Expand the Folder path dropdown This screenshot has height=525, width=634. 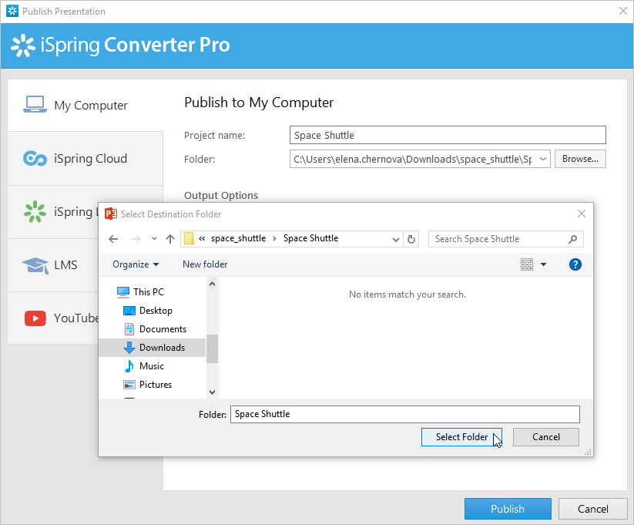click(x=543, y=159)
